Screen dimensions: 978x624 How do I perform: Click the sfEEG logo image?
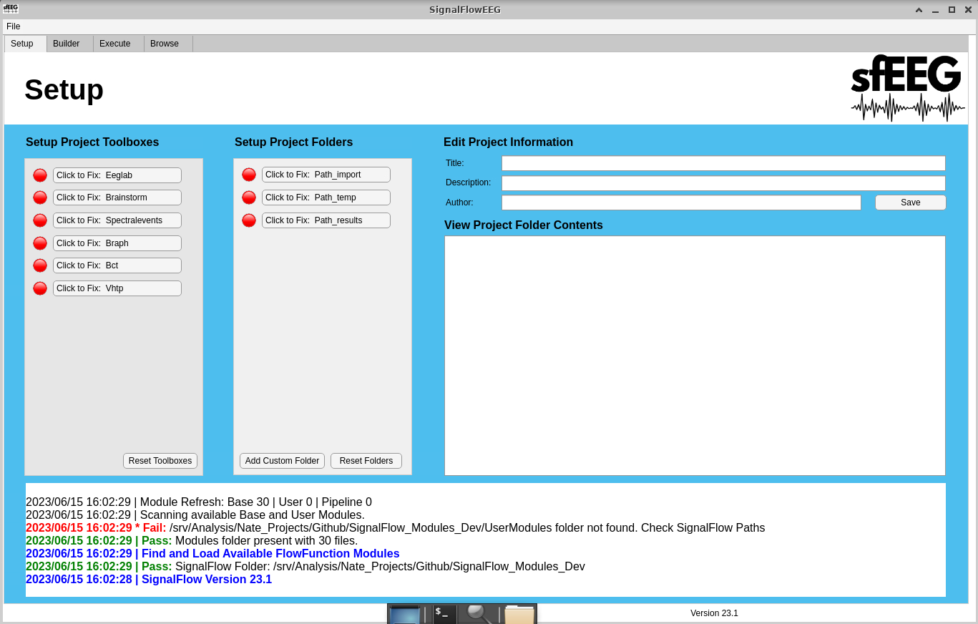pos(907,88)
